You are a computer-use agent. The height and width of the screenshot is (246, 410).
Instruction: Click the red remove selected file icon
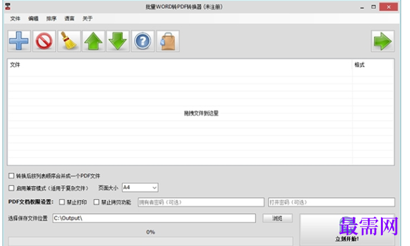pyautogui.click(x=44, y=41)
